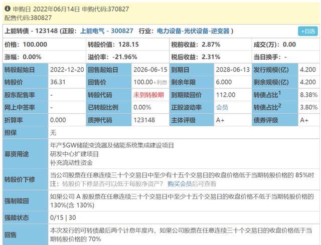The width and height of the screenshot is (321, 245).
Task: Click 转债占比1 value 8.38%
Action: 309,95
